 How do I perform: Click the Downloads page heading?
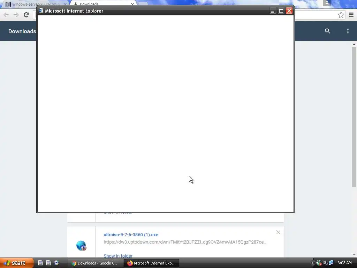pyautogui.click(x=22, y=31)
